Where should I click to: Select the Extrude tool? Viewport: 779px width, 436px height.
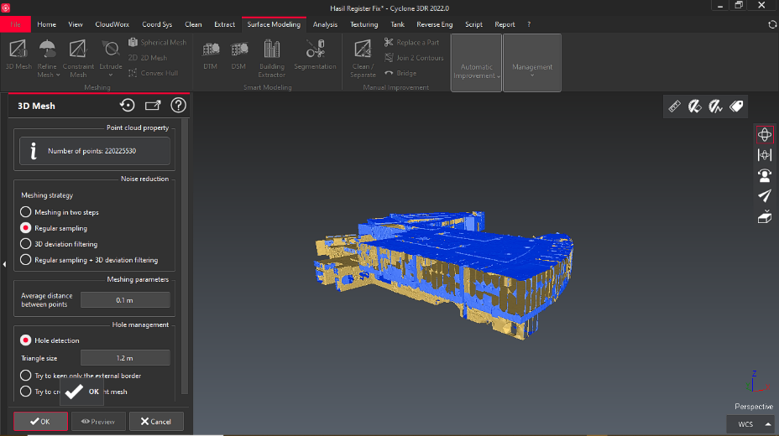pos(110,58)
